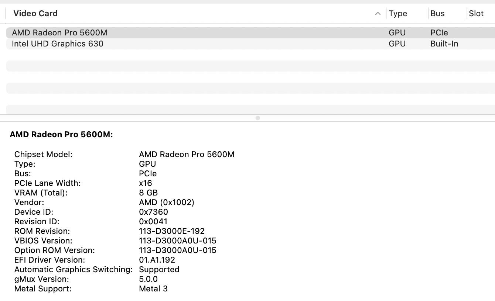Image resolution: width=495 pixels, height=301 pixels.
Task: Click the gMux Version value 5.0.0
Action: pos(148,279)
